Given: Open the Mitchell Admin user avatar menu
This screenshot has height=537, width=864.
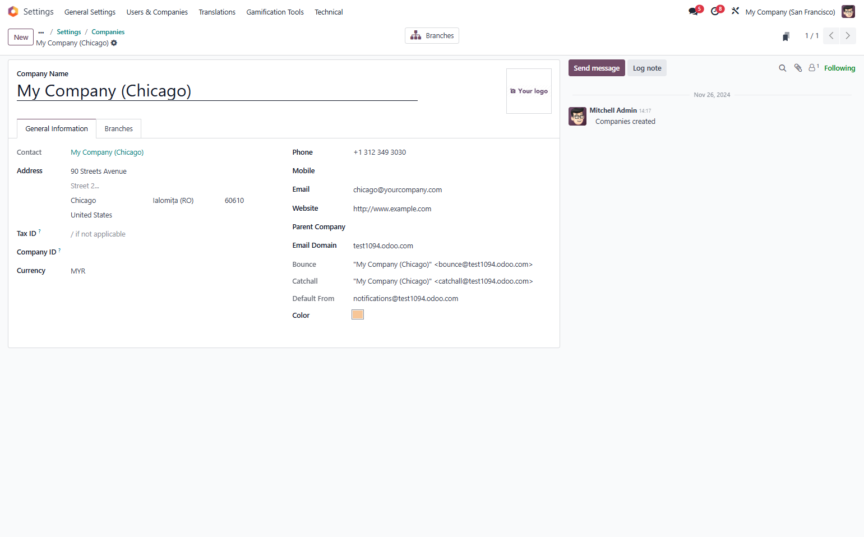Looking at the screenshot, I should pos(848,12).
